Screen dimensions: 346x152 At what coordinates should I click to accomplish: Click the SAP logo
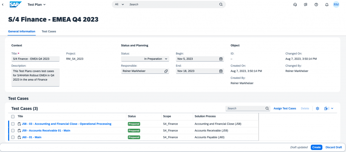(x=16, y=4)
